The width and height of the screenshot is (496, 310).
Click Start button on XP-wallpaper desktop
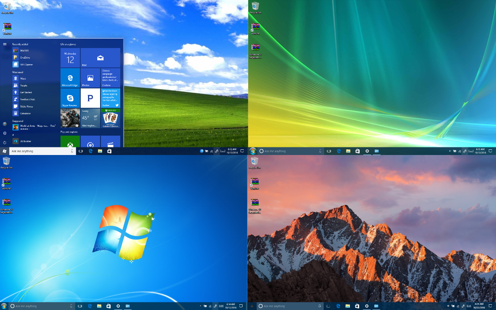(x=4, y=151)
